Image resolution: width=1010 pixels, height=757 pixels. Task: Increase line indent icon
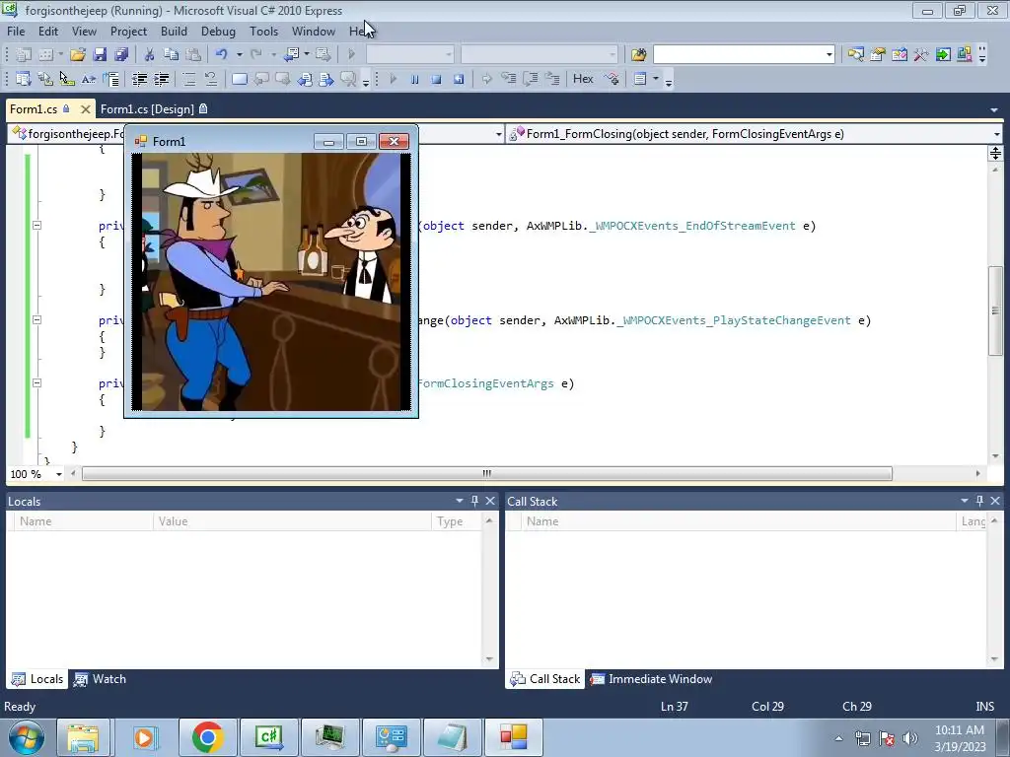coord(161,79)
